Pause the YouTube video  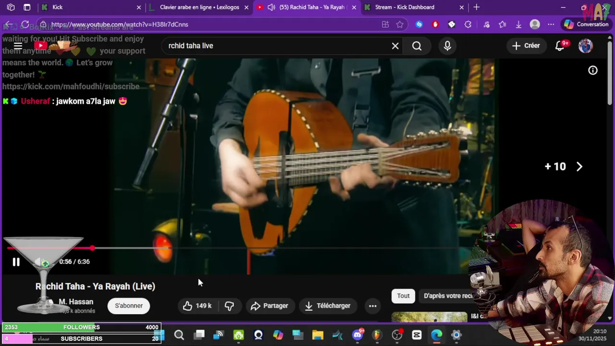(x=16, y=262)
